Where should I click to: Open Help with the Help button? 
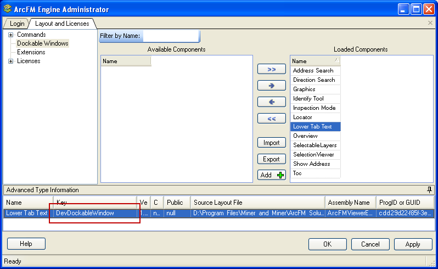coord(26,244)
